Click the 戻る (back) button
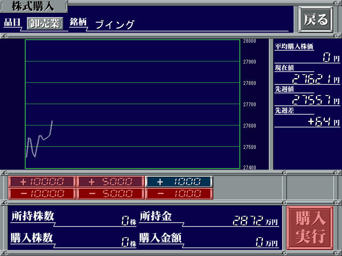This screenshot has width=342, height=256. [x=316, y=20]
